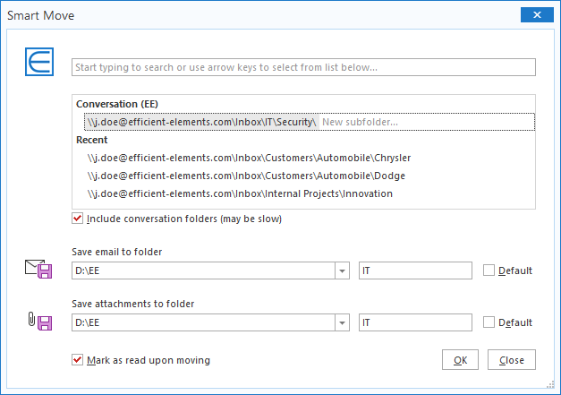The image size is (561, 395).
Task: Select the Customers\Automobile\Dodge recent folder
Action: coord(246,176)
